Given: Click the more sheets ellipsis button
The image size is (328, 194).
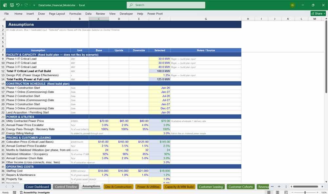Looking at the screenshot, I should 272,186.
